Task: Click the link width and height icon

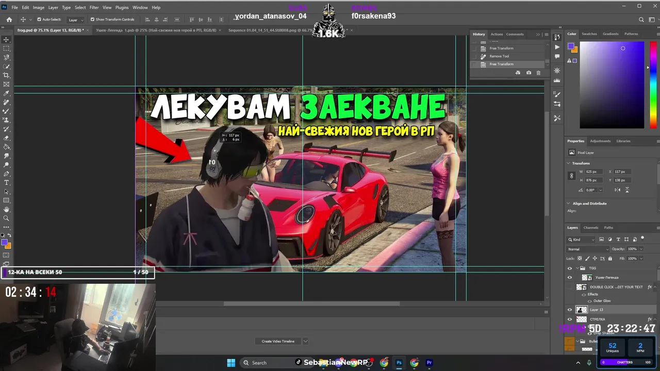Action: coord(571,176)
